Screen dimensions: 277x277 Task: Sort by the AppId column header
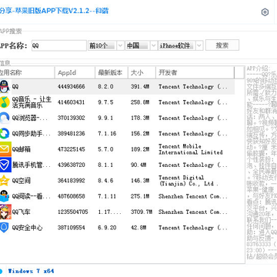click(75, 72)
